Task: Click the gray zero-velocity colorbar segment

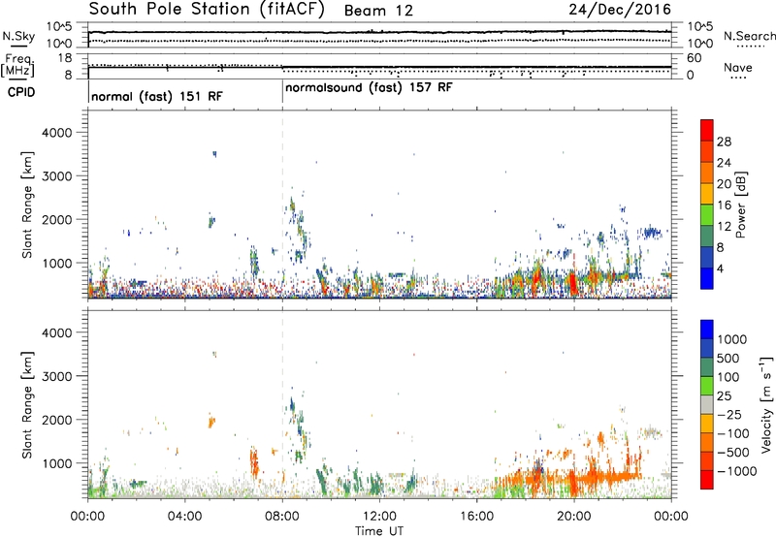Action: click(707, 404)
